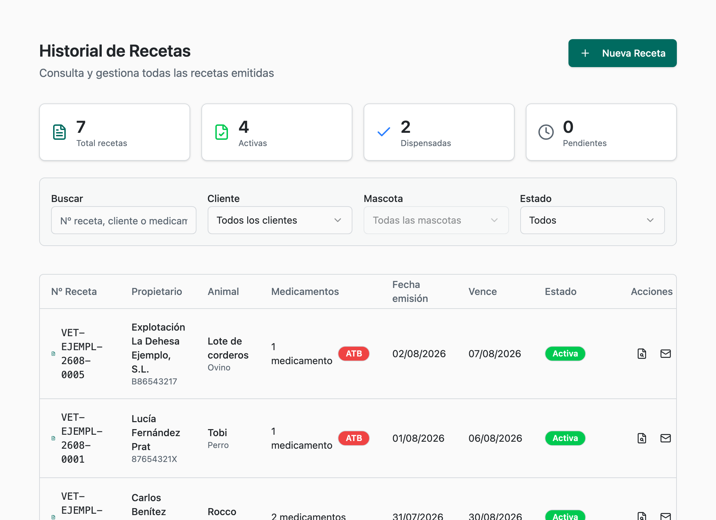
Task: Click the Vence column header
Action: click(482, 291)
